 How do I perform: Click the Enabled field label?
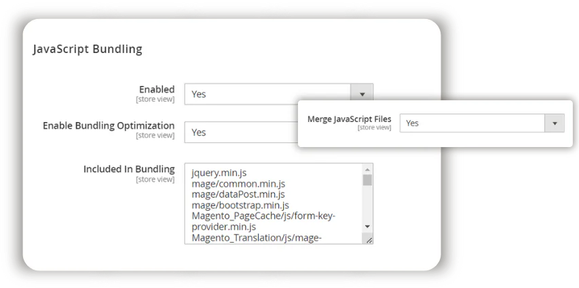click(157, 89)
